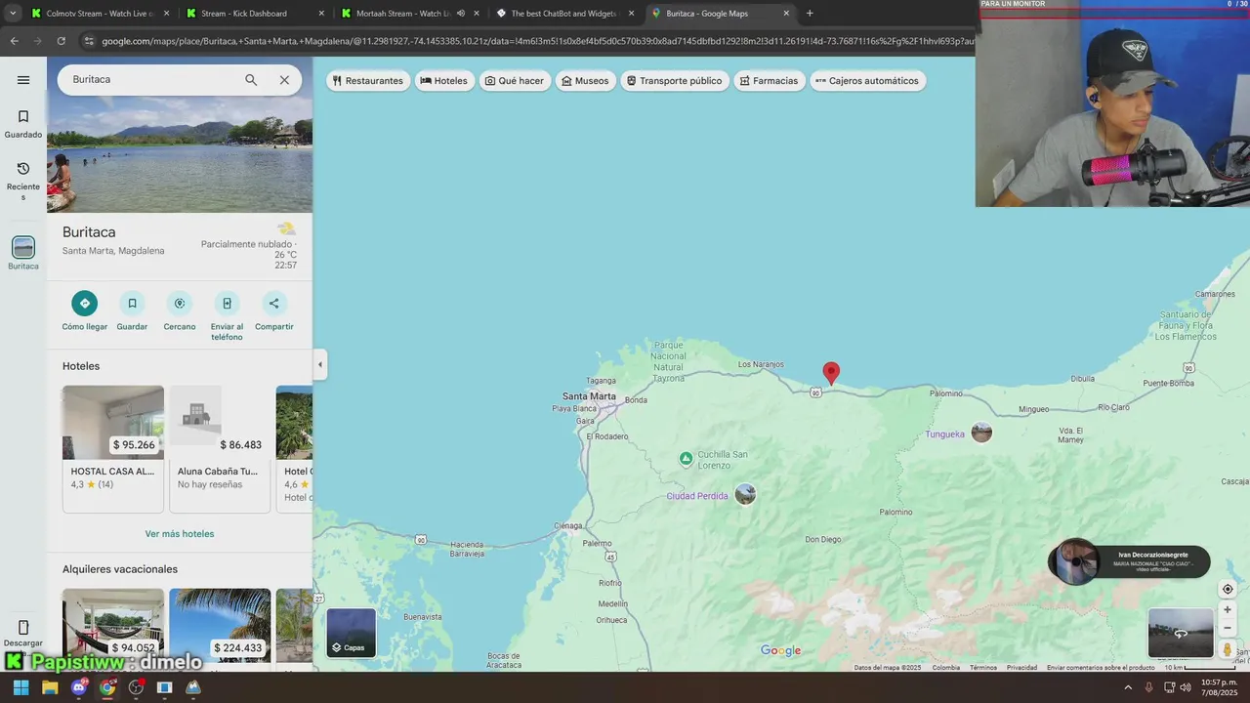Click the search magnifier icon

(x=251, y=80)
